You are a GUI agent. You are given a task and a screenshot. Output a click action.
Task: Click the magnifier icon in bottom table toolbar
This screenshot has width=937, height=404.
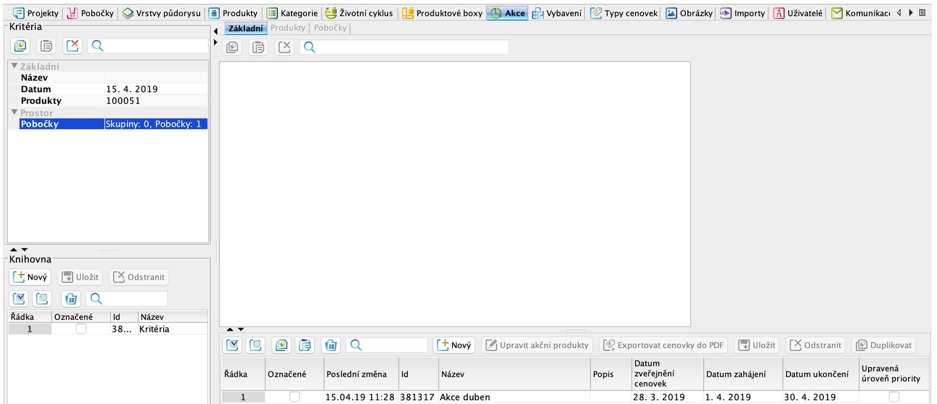356,345
